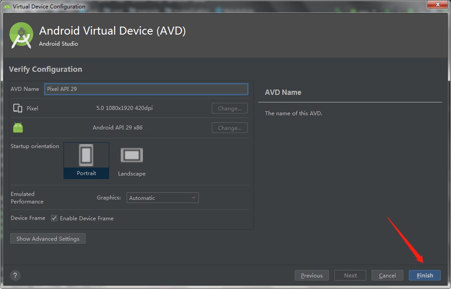Open Show Advanced Settings
This screenshot has height=289, width=451.
48,238
